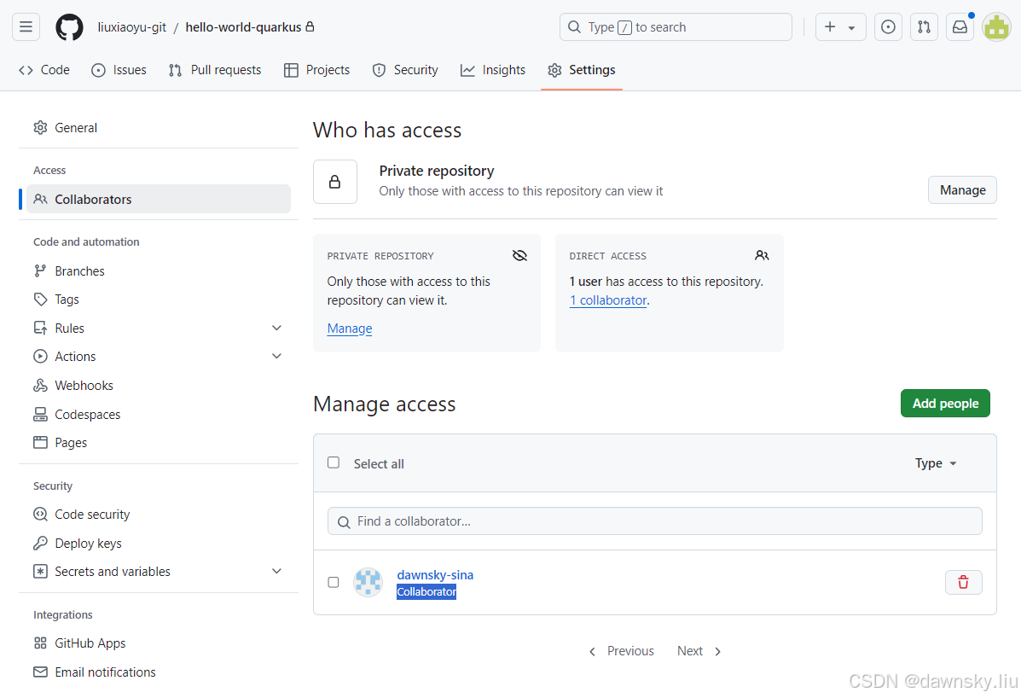Switch to the Projects tab
Image resolution: width=1021 pixels, height=698 pixels.
[317, 70]
